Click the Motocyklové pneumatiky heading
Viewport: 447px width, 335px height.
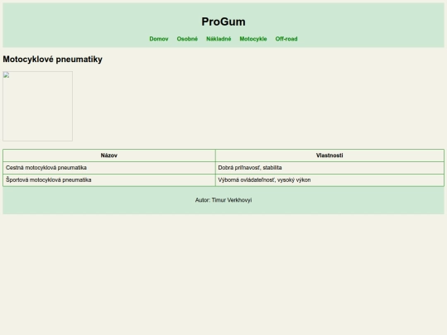(52, 60)
